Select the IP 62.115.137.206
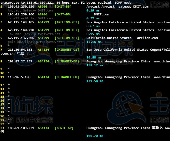 (x=21, y=38)
